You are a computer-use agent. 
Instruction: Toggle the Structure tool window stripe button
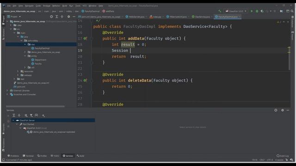pos(3,34)
